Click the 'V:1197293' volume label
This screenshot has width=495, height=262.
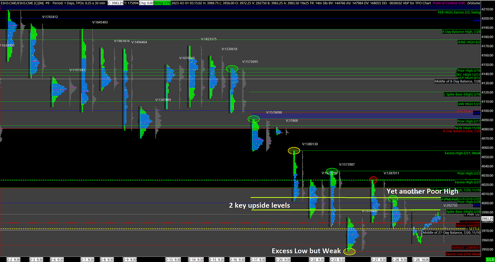click(x=77, y=70)
